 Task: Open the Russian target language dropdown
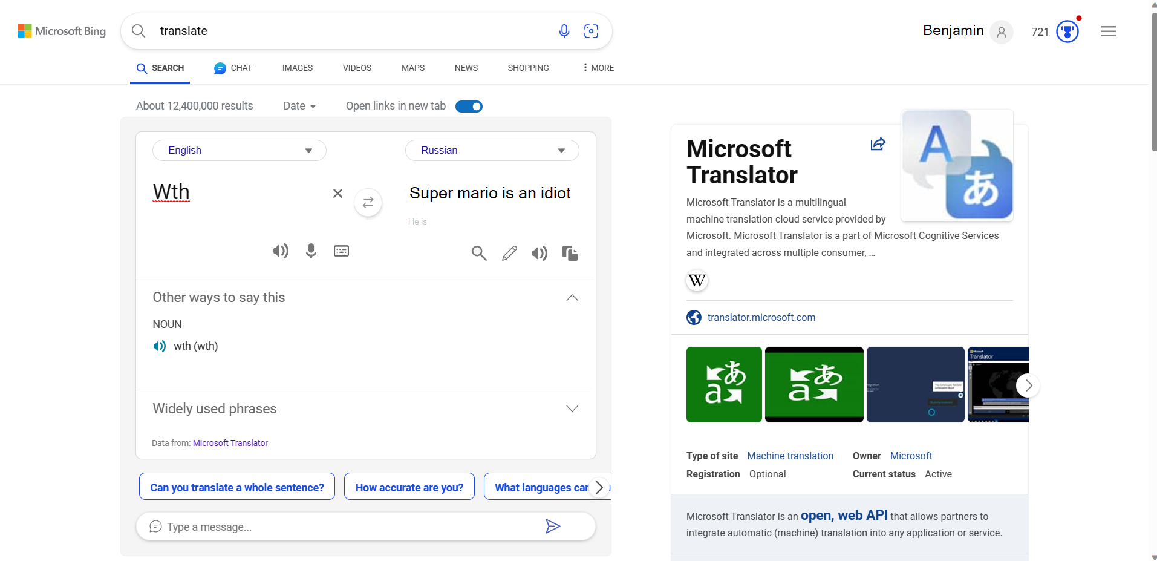[492, 151]
